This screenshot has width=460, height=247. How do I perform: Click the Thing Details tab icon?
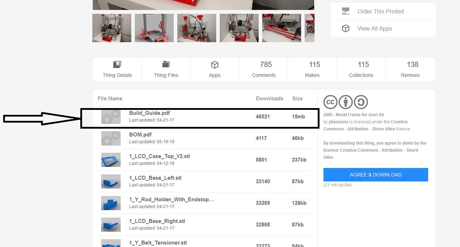pyautogui.click(x=117, y=64)
